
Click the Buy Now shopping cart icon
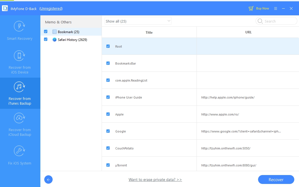[251, 9]
